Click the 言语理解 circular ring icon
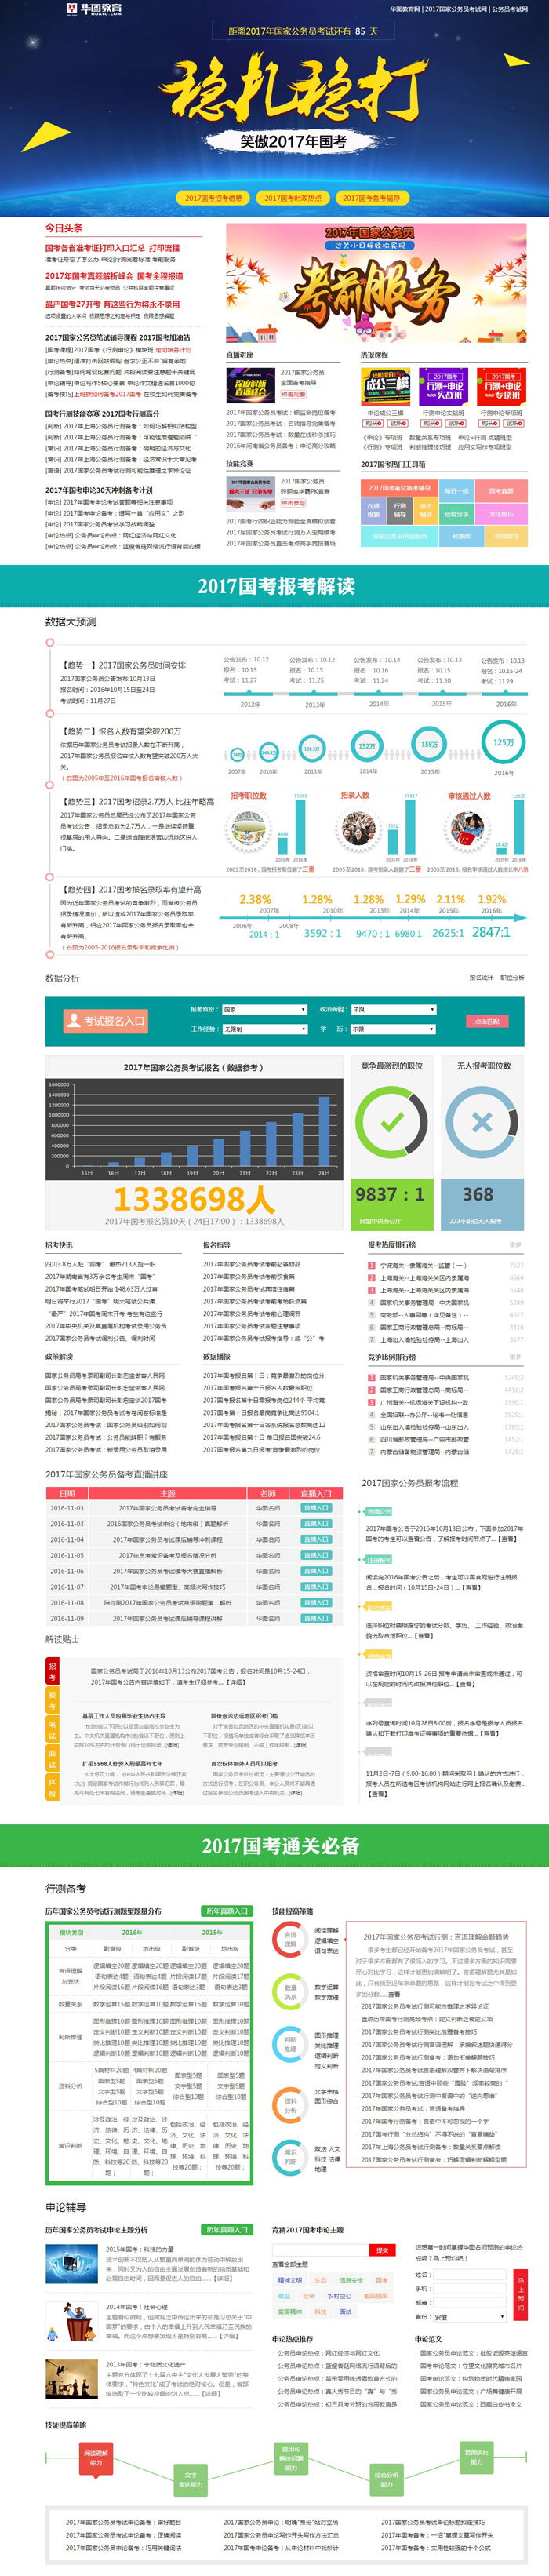 click(x=290, y=1940)
